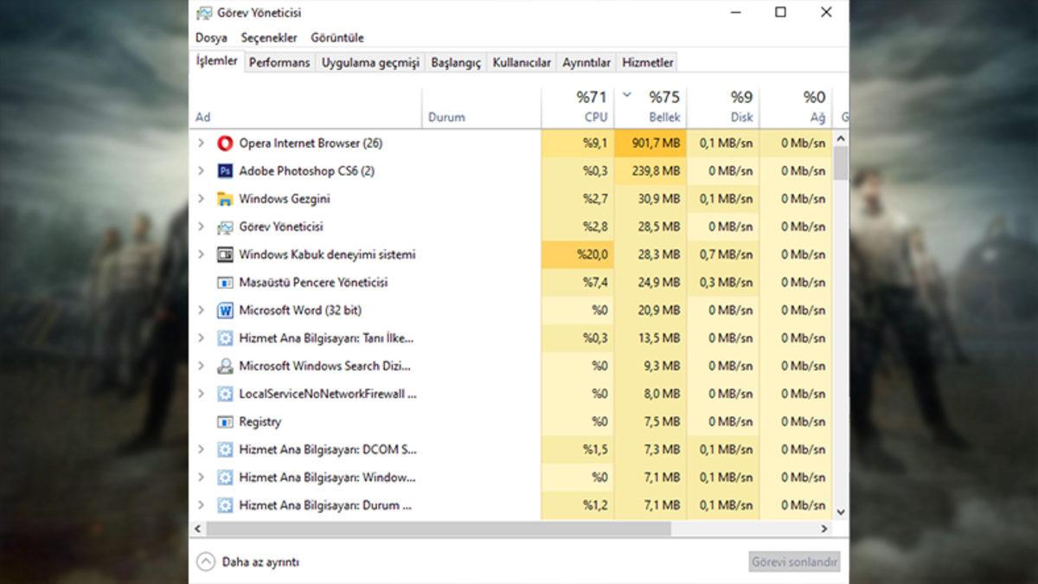
Task: Expand the Adobe Photoshop CS6 process group
Action: pyautogui.click(x=201, y=170)
